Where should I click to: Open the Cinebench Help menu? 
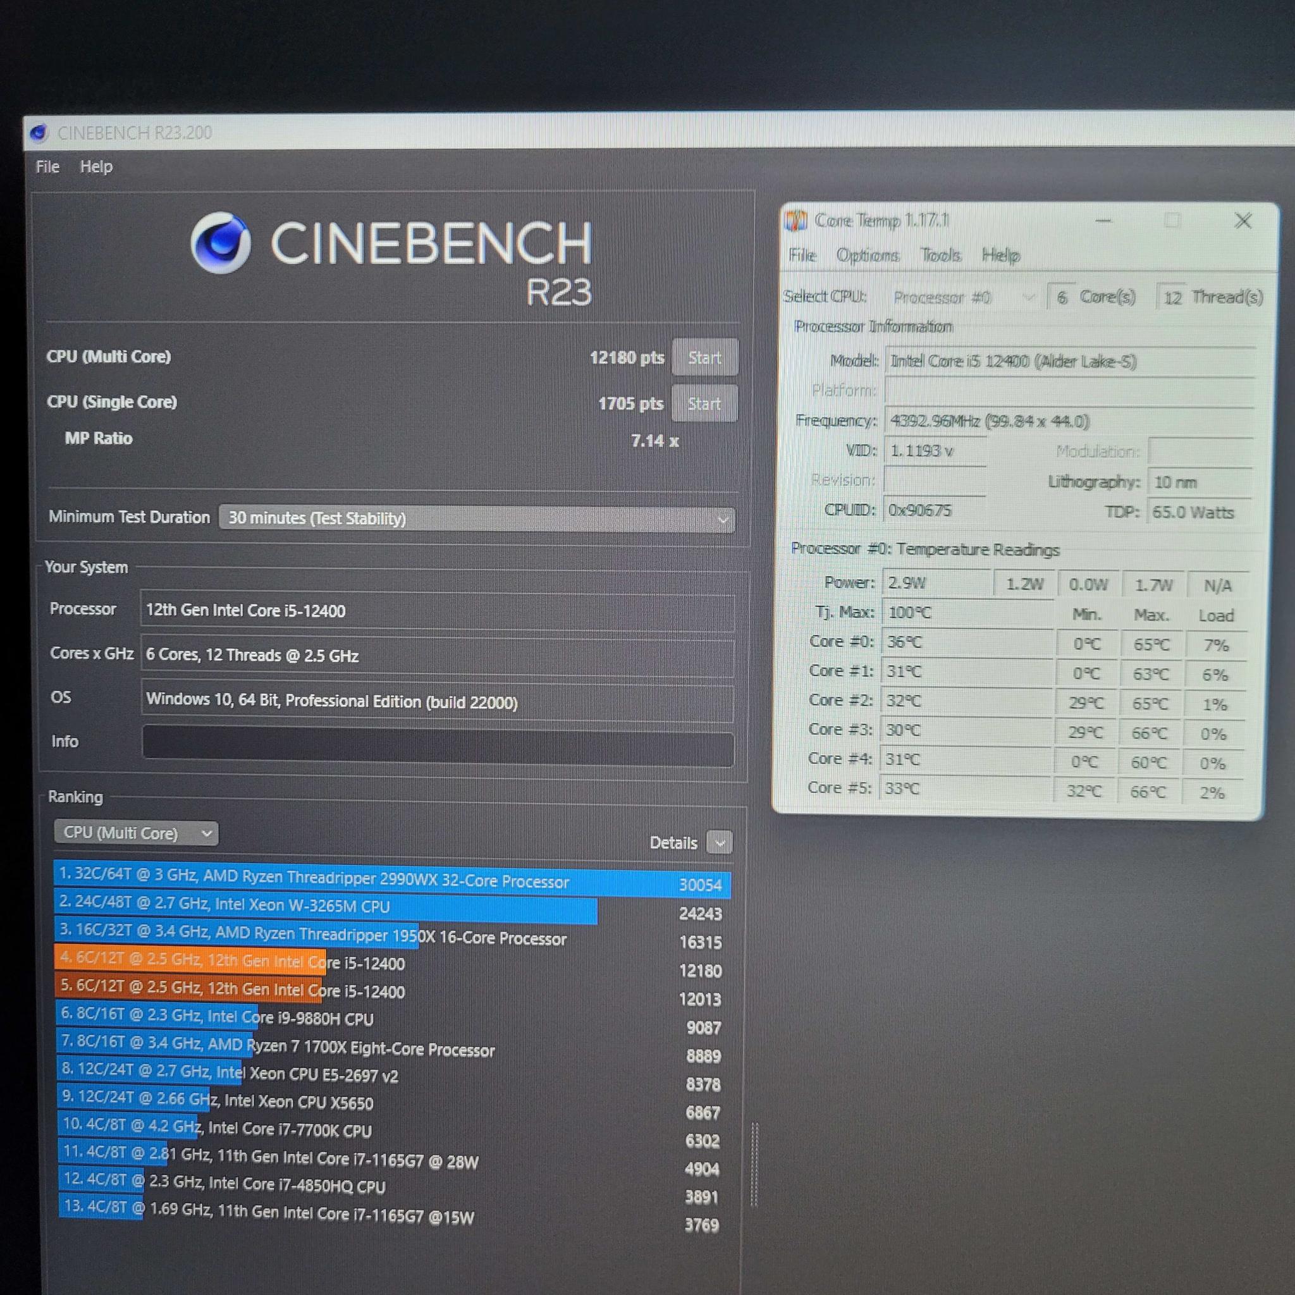tap(96, 167)
